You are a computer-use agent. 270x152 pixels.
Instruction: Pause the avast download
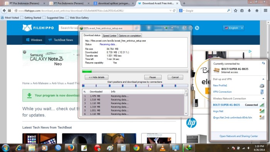(153, 77)
